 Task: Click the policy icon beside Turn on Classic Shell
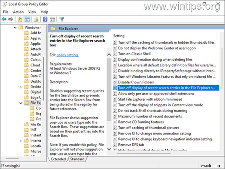point(115,54)
